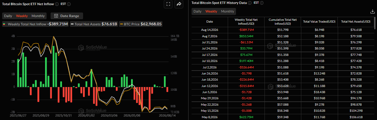Click the -$526.64M inflow value

click(246, 67)
